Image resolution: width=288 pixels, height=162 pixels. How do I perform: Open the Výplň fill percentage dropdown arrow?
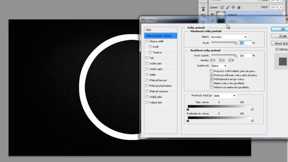[281, 7]
